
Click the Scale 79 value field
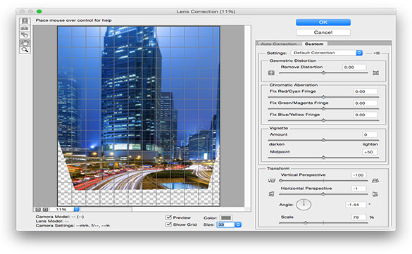pyautogui.click(x=359, y=217)
